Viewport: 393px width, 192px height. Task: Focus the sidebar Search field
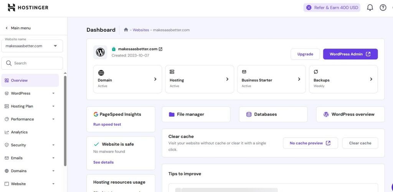click(x=32, y=63)
